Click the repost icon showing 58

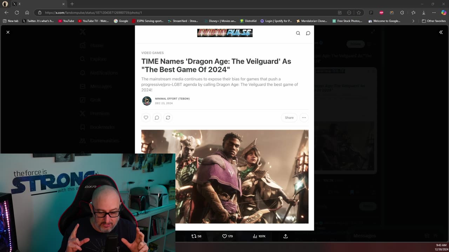196,236
